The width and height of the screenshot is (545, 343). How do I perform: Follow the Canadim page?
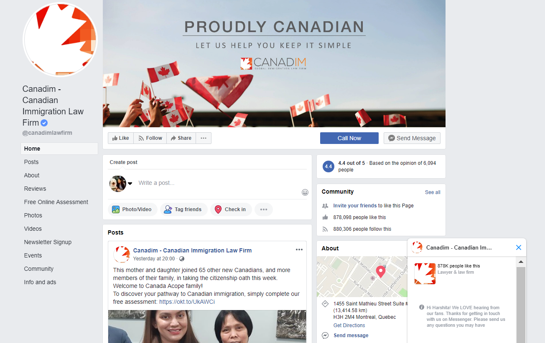(x=150, y=138)
